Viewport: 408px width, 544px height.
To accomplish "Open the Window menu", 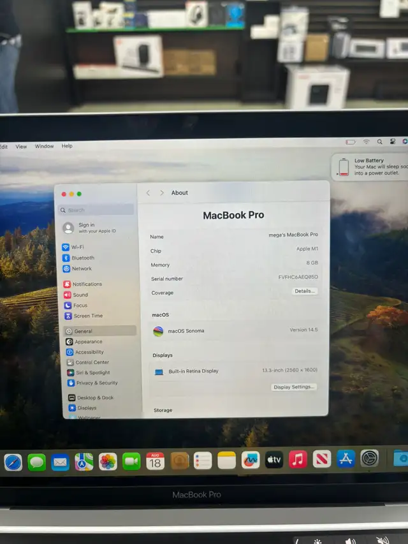I will [x=45, y=147].
